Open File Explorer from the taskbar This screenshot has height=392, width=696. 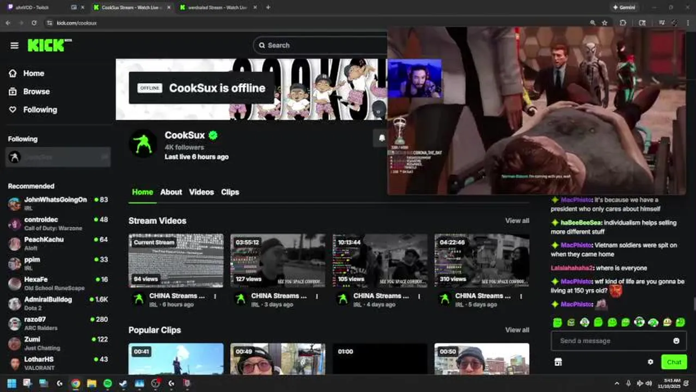pyautogui.click(x=91, y=383)
